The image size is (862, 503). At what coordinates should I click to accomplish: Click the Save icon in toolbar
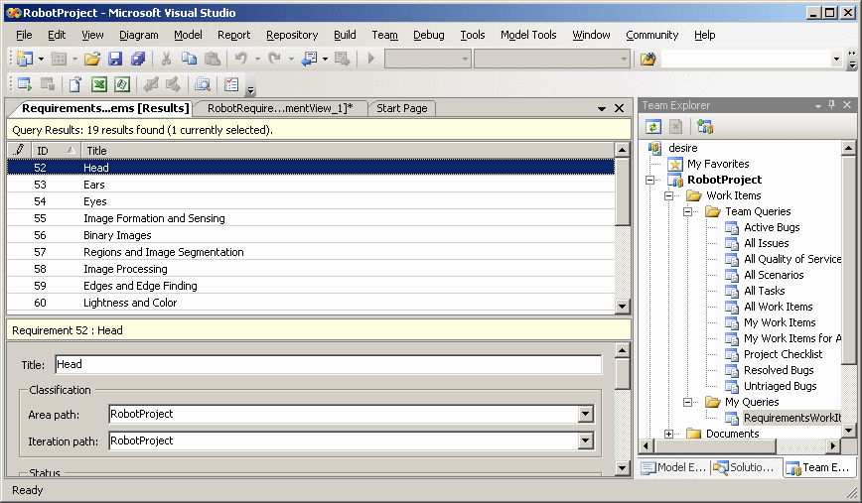point(115,60)
